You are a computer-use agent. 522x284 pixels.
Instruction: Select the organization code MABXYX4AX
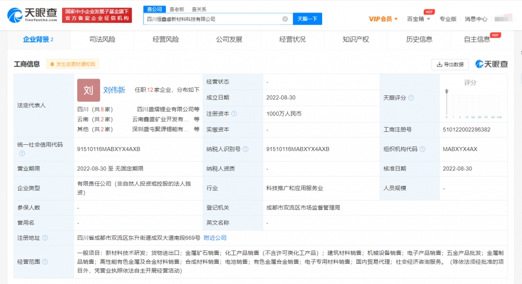(460, 149)
